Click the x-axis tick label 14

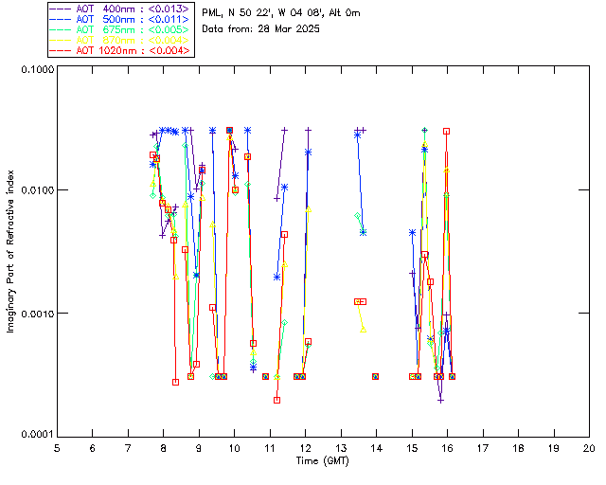377,449
